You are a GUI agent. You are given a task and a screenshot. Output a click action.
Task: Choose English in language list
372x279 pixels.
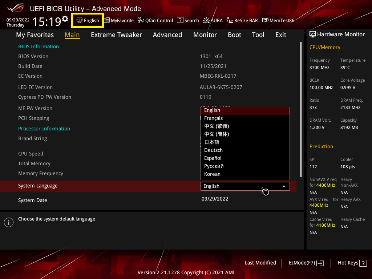tap(245, 110)
